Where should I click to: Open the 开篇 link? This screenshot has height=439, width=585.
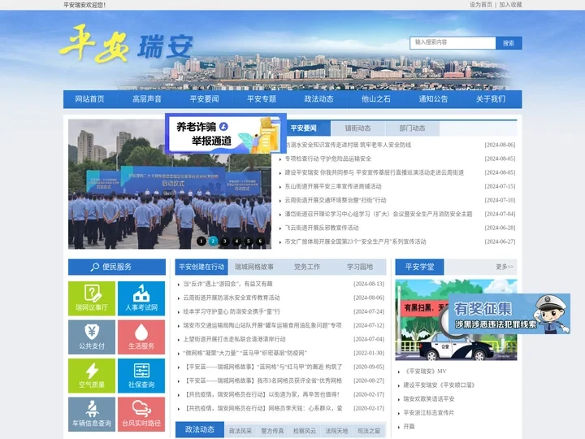(409, 426)
